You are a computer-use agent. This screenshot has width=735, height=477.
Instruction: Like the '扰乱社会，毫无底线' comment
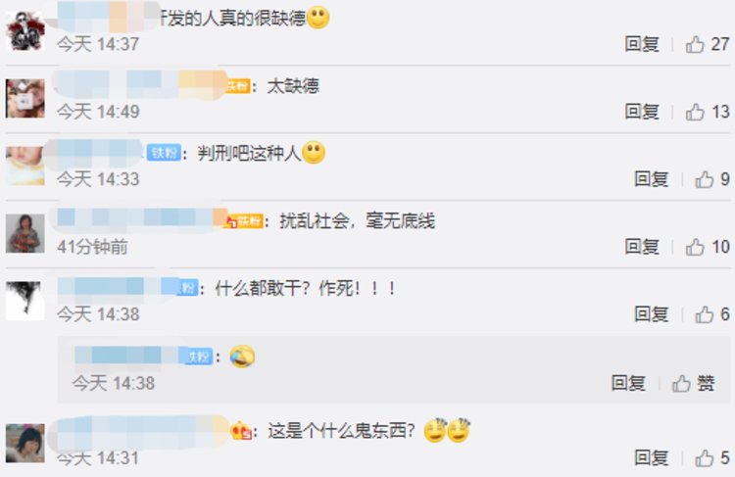point(695,247)
